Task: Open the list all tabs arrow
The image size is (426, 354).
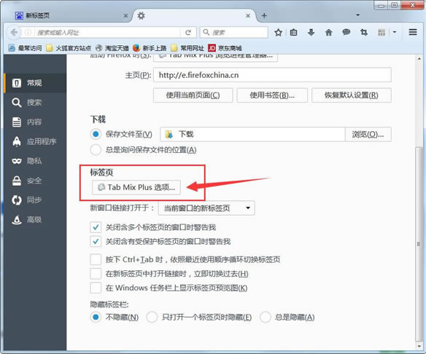Action: (358, 15)
